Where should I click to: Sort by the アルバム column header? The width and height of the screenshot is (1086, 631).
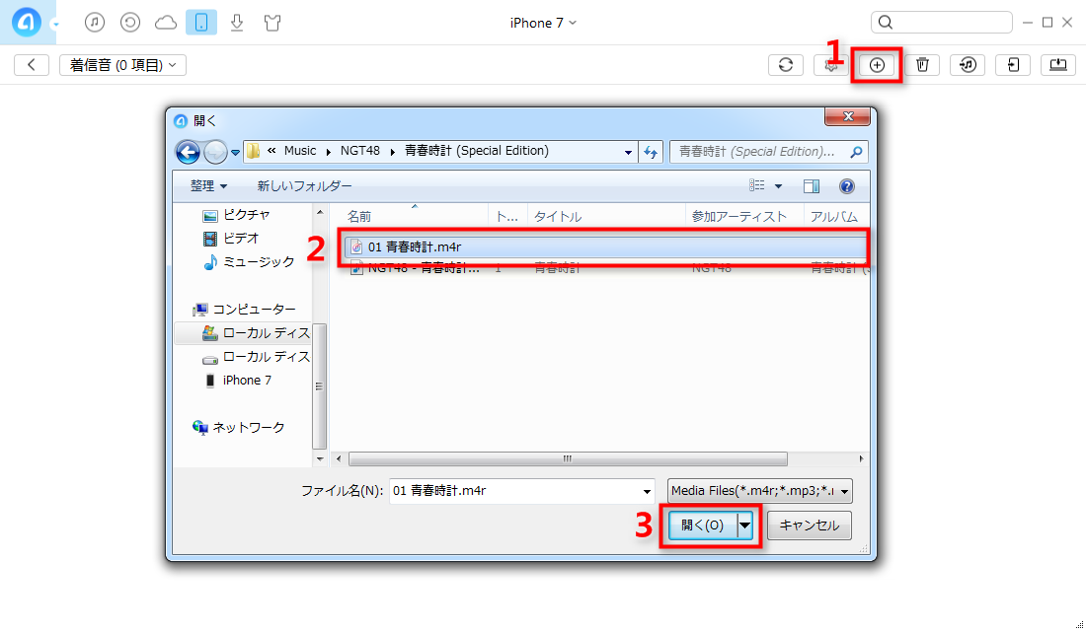click(x=836, y=217)
